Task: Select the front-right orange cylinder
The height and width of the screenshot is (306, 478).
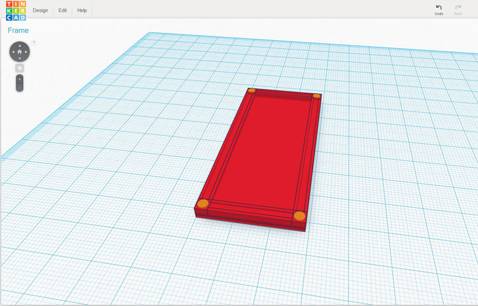Action: [299, 216]
